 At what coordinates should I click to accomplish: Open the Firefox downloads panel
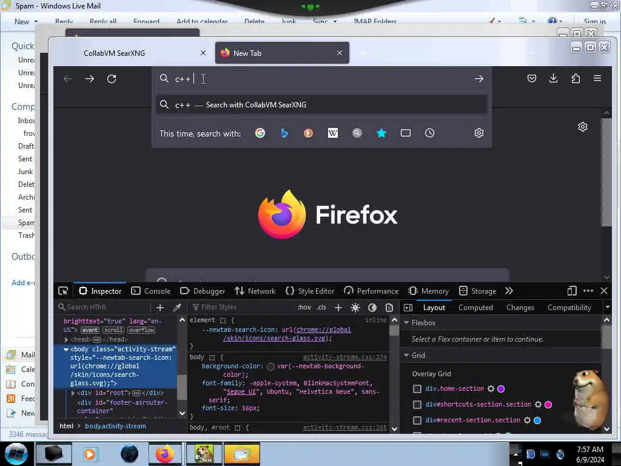[553, 78]
